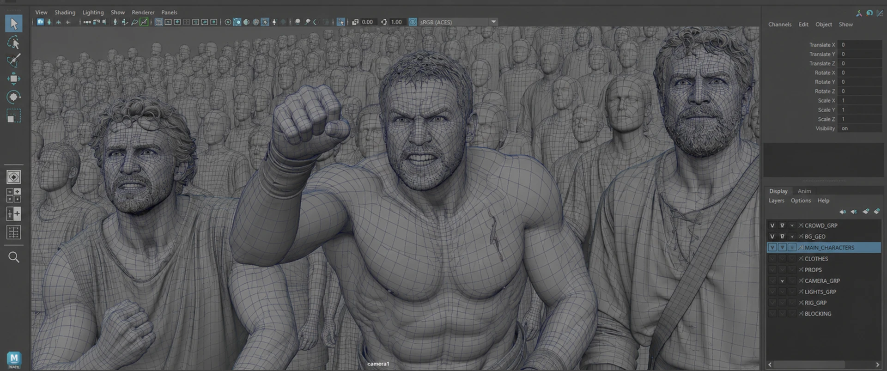This screenshot has width=887, height=371.
Task: Toggle playback box of CAMERA_GRP layer
Action: tap(782, 281)
